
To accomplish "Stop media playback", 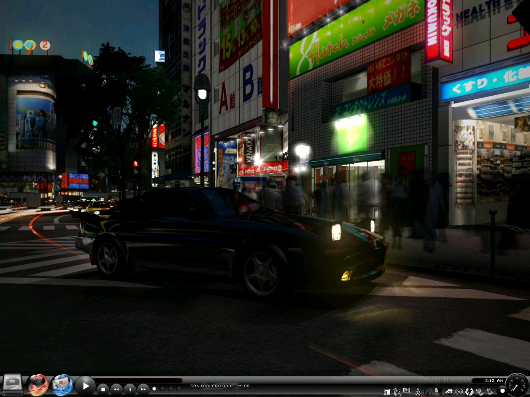I will 103,389.
